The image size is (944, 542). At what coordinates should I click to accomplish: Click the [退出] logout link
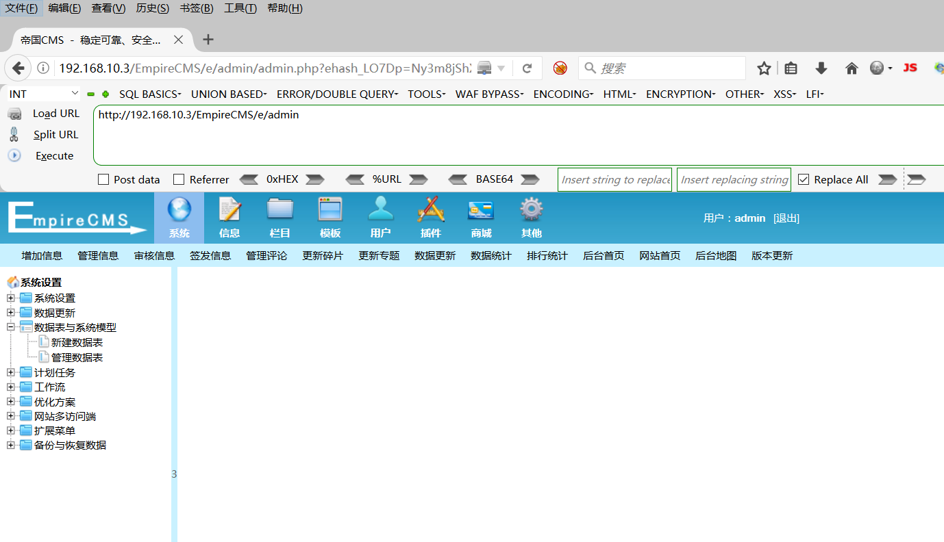(786, 218)
